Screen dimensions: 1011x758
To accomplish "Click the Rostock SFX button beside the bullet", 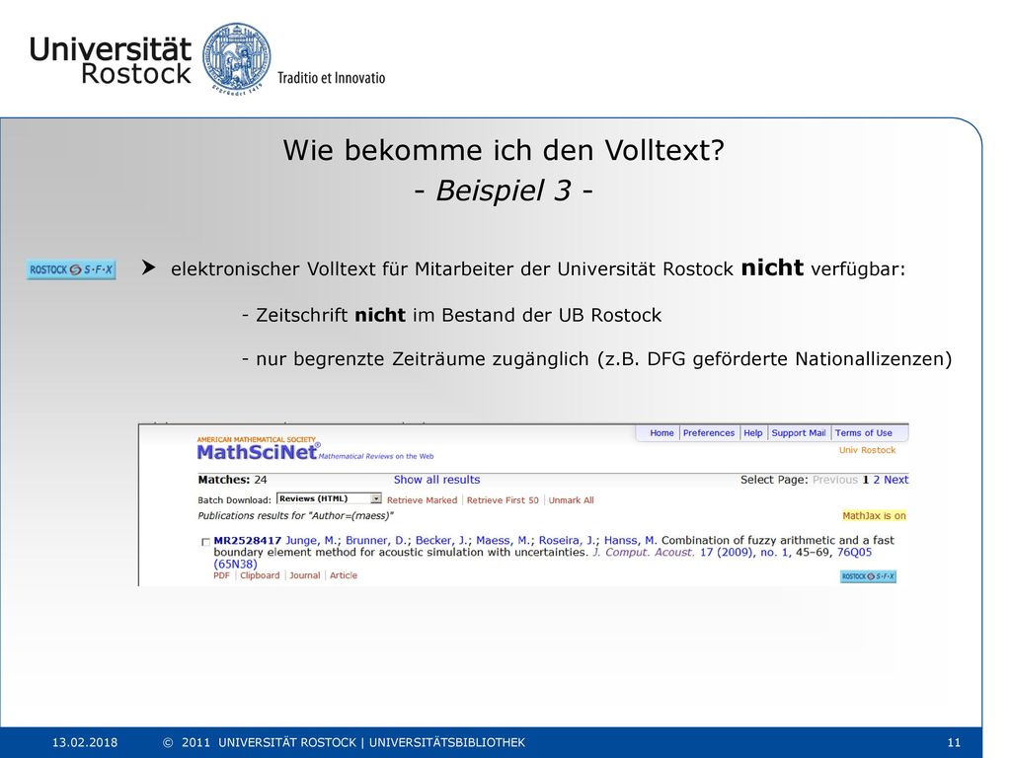I will pos(71,269).
